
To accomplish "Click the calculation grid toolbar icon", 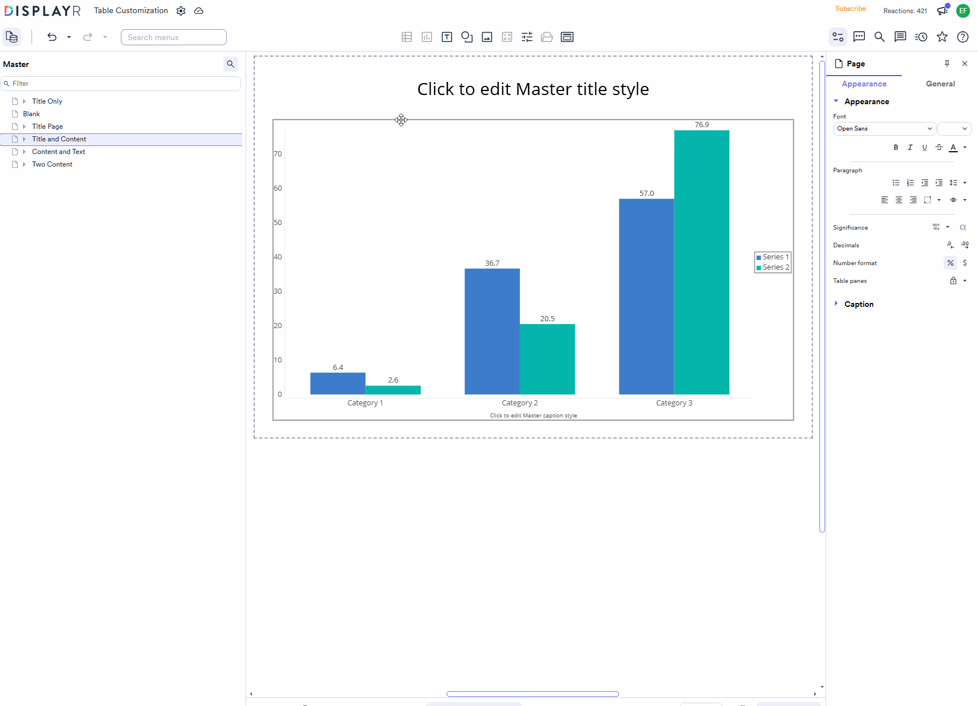I will (x=507, y=37).
